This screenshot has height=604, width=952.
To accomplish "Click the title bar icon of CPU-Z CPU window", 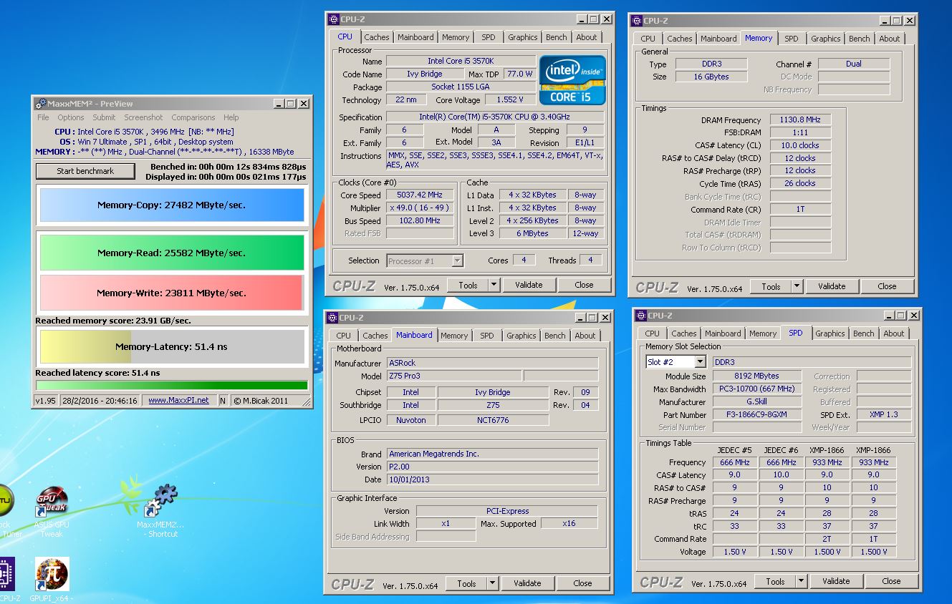I will coord(334,19).
